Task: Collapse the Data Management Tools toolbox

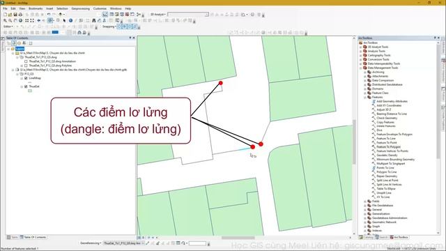Action: pyautogui.click(x=361, y=68)
